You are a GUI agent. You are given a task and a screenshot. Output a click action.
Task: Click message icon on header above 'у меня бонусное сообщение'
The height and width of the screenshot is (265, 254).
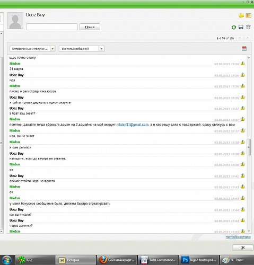click(x=243, y=198)
